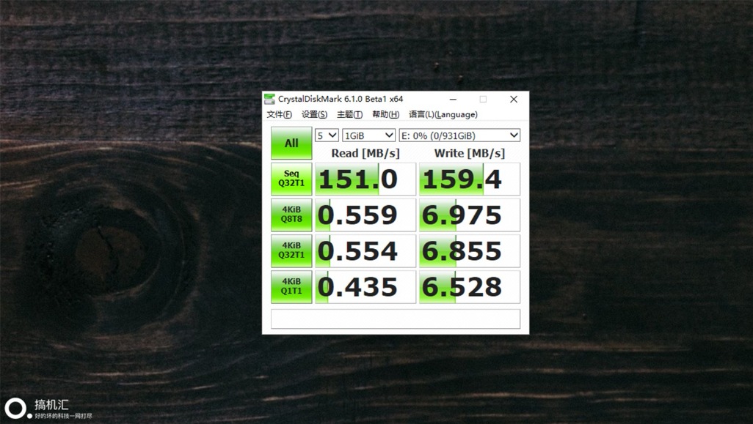Run all benchmarks with All button

[291, 143]
